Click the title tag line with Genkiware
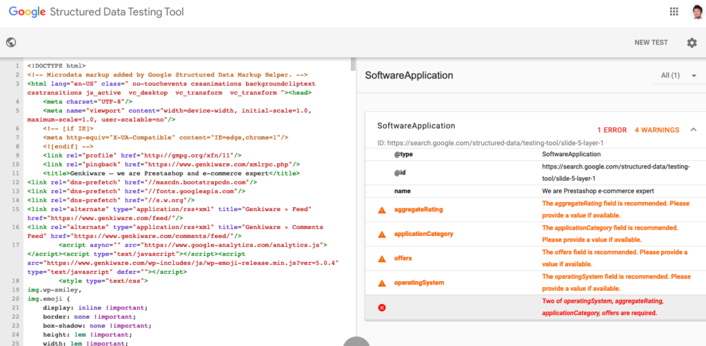Image resolution: width=706 pixels, height=346 pixels. (172, 173)
